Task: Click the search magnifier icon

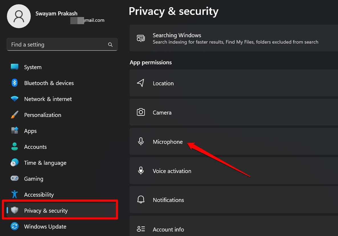Action: 110,45
